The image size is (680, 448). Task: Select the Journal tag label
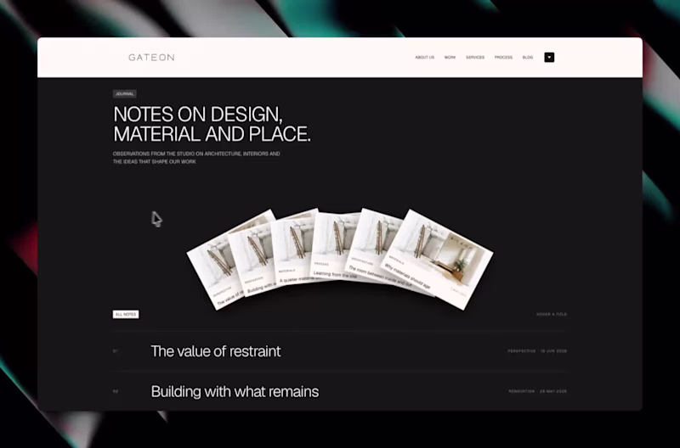124,93
